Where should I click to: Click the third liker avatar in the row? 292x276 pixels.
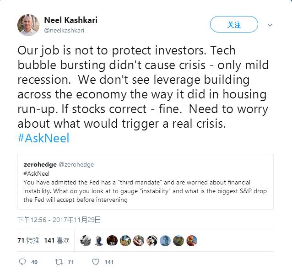point(112,240)
